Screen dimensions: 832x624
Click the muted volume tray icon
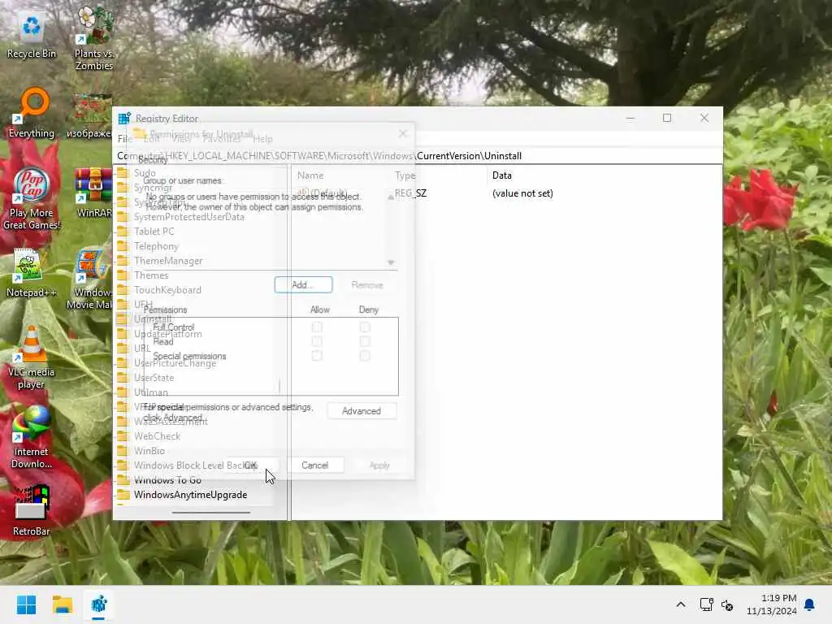pyautogui.click(x=727, y=604)
